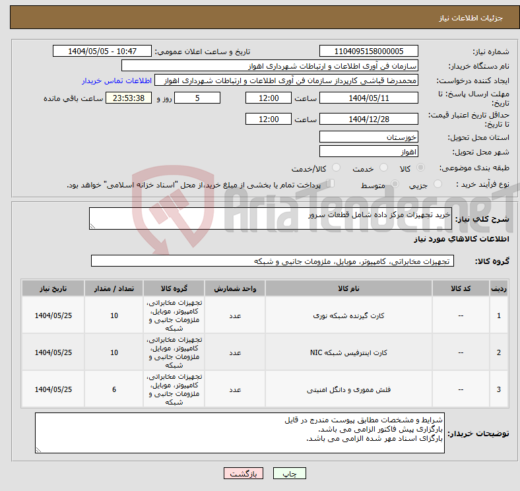Image resolution: width=520 pixels, height=491 pixels.
Task: Click quantity 6 in row 3
Action: point(114,389)
